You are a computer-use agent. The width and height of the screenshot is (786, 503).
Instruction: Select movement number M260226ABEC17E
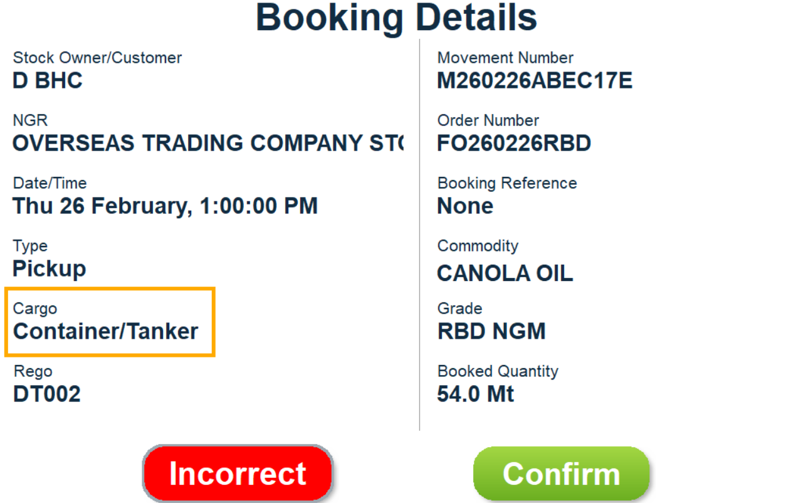click(535, 81)
